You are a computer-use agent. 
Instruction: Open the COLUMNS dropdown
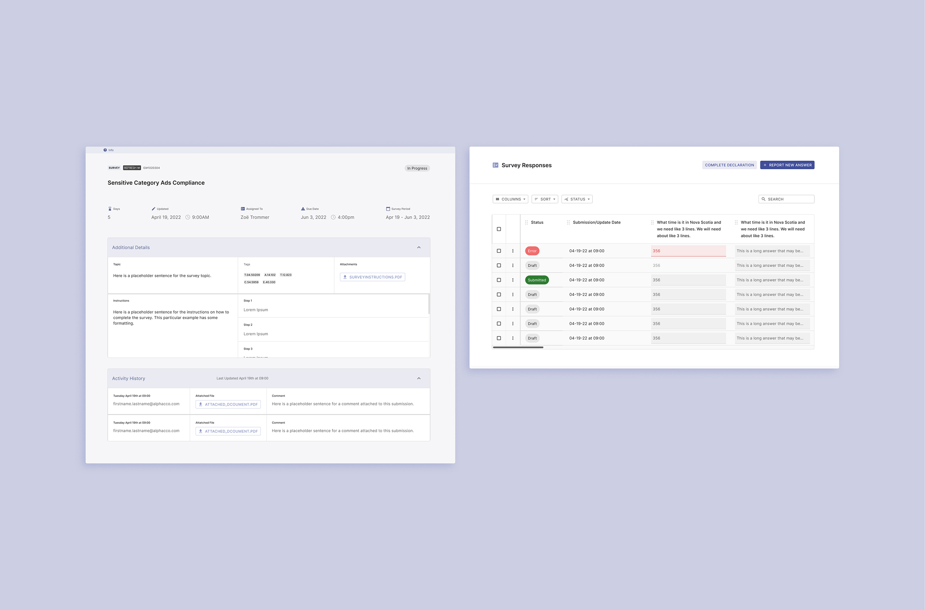click(x=510, y=199)
